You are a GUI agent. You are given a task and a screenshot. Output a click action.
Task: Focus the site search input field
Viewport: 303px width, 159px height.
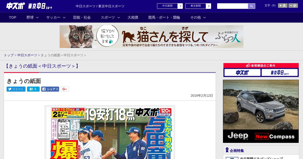click(233, 6)
